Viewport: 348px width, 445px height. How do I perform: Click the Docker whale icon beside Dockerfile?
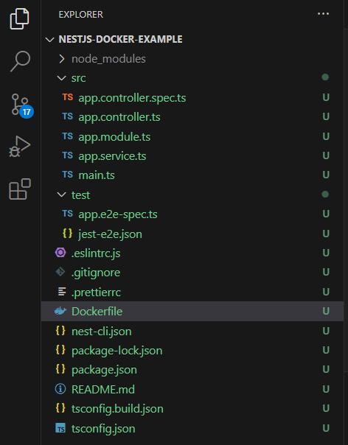tap(60, 311)
